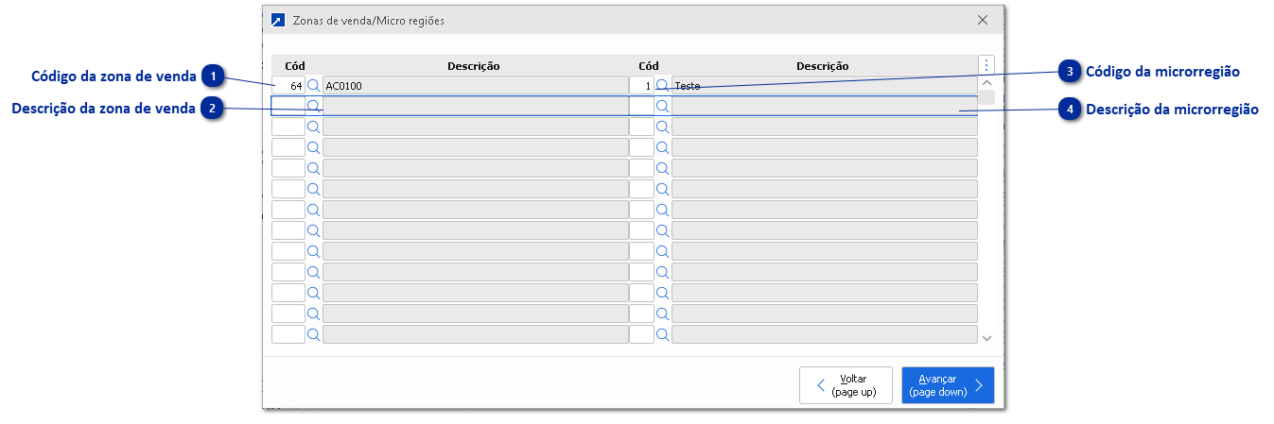Close the Zonas de venda/Micro regiões window
This screenshot has height=424, width=1274.
(x=983, y=20)
